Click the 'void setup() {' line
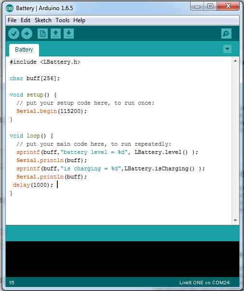The image size is (244, 291). tap(33, 95)
